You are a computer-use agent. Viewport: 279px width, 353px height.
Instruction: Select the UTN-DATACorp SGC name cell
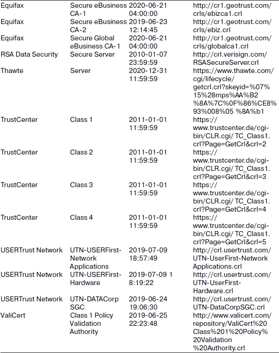click(x=94, y=303)
